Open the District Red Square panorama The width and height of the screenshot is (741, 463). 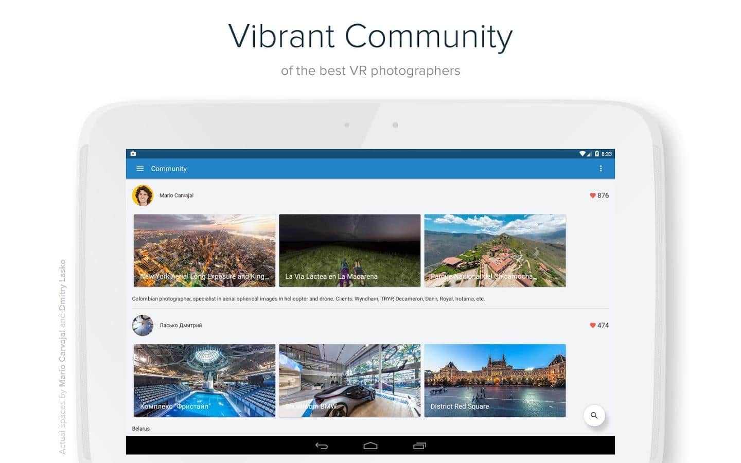point(495,380)
